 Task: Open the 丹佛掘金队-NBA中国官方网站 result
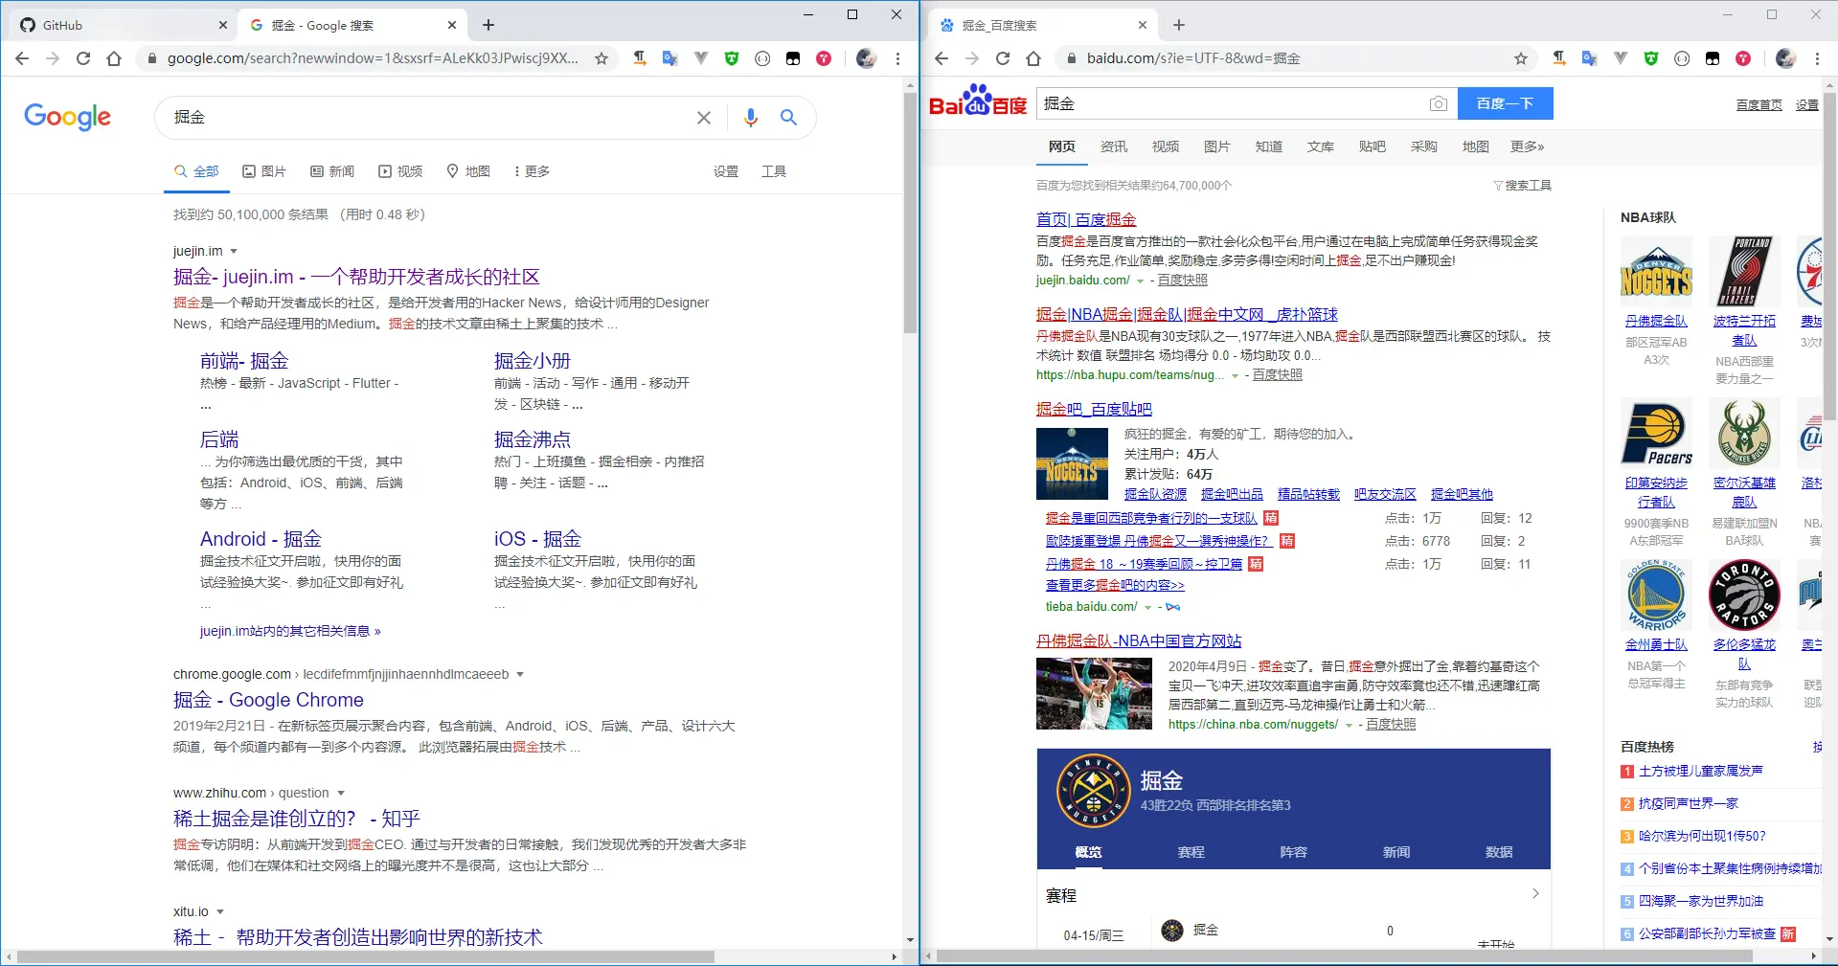click(1139, 640)
